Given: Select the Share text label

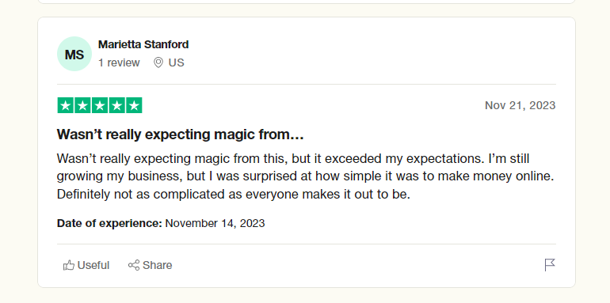Looking at the screenshot, I should 157,265.
